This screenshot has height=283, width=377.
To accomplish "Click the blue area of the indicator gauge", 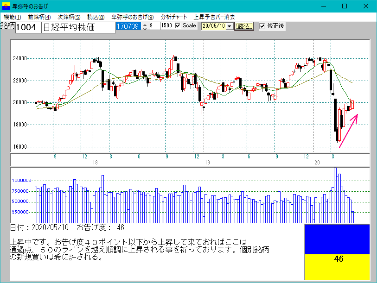I will 337,239.
